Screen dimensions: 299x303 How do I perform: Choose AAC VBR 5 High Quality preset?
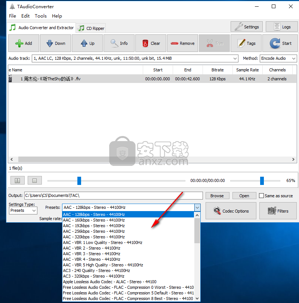point(128,265)
